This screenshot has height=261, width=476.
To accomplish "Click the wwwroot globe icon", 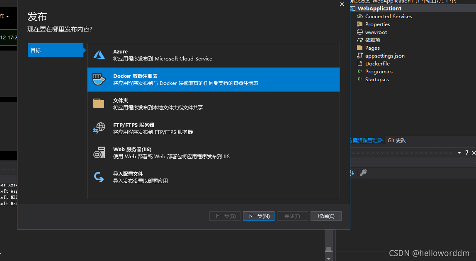I will point(360,32).
